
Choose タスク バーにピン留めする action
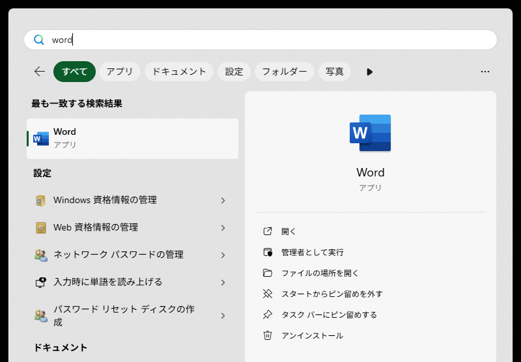pos(330,315)
